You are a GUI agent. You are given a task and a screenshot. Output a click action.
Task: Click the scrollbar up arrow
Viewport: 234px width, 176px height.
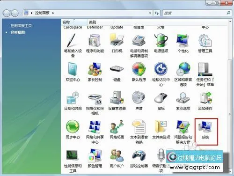point(230,21)
